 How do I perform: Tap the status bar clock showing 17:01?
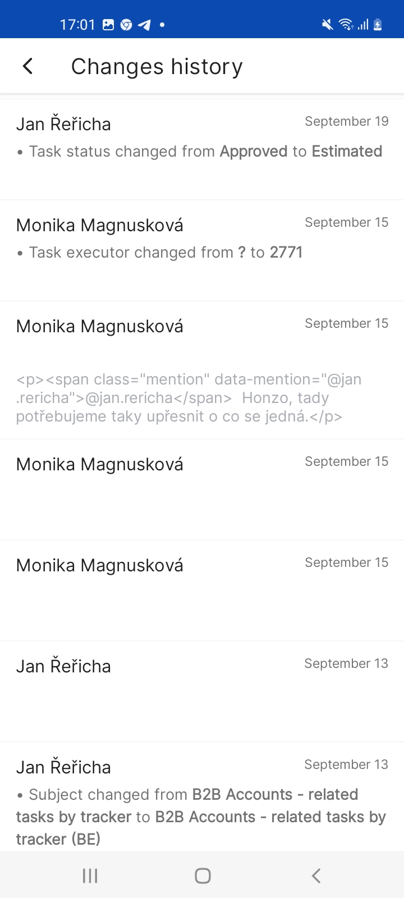77,25
